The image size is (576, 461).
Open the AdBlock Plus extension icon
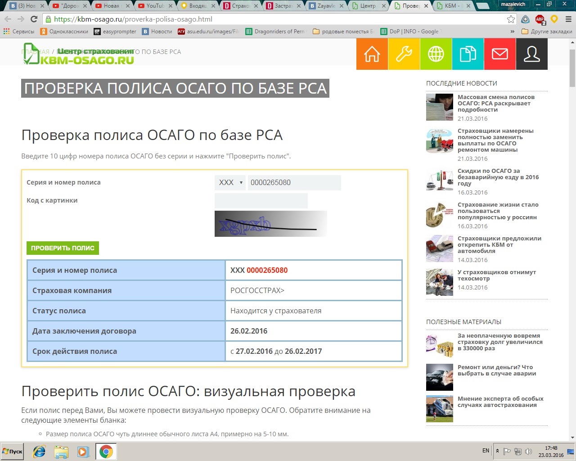click(x=540, y=19)
